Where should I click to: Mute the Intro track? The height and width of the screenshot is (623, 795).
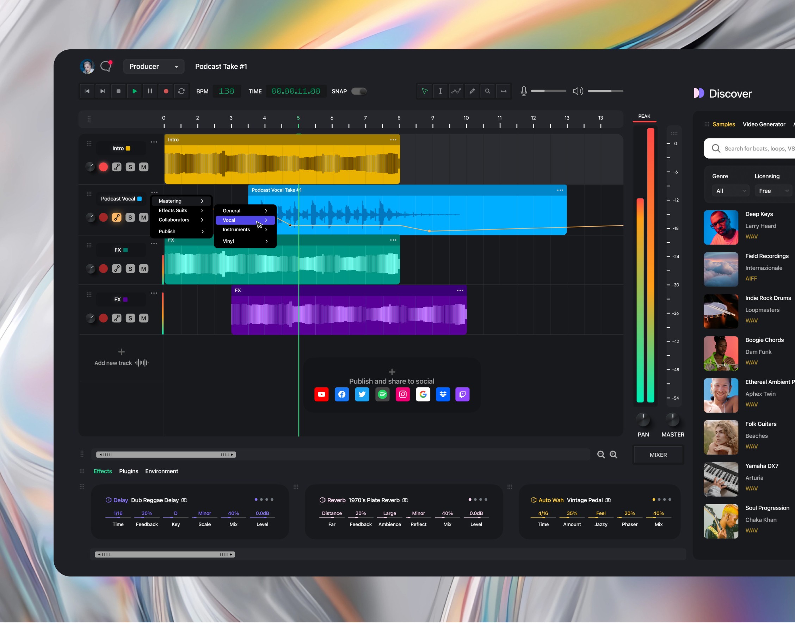(x=144, y=167)
